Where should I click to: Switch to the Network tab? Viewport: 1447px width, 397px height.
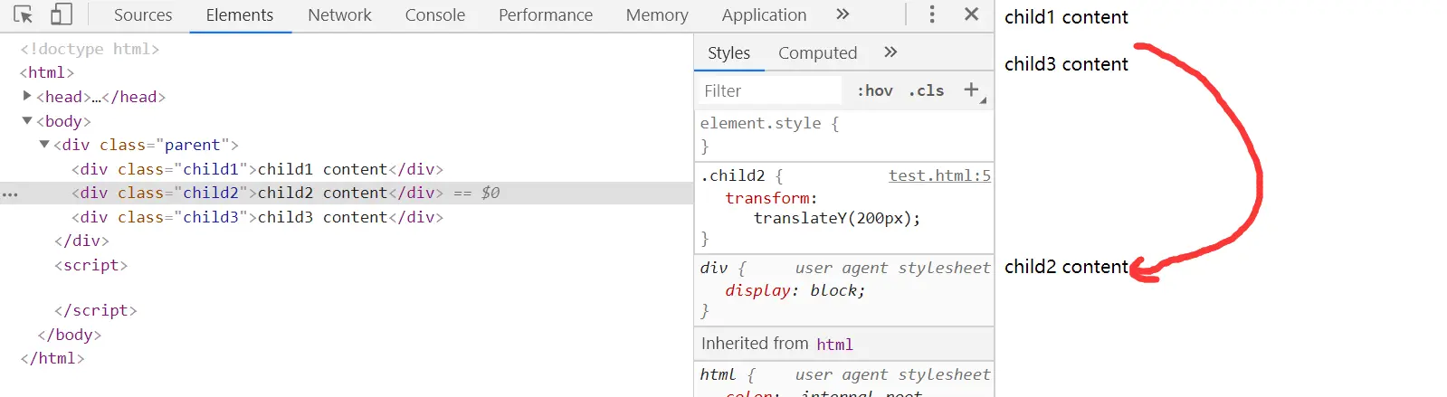tap(339, 15)
